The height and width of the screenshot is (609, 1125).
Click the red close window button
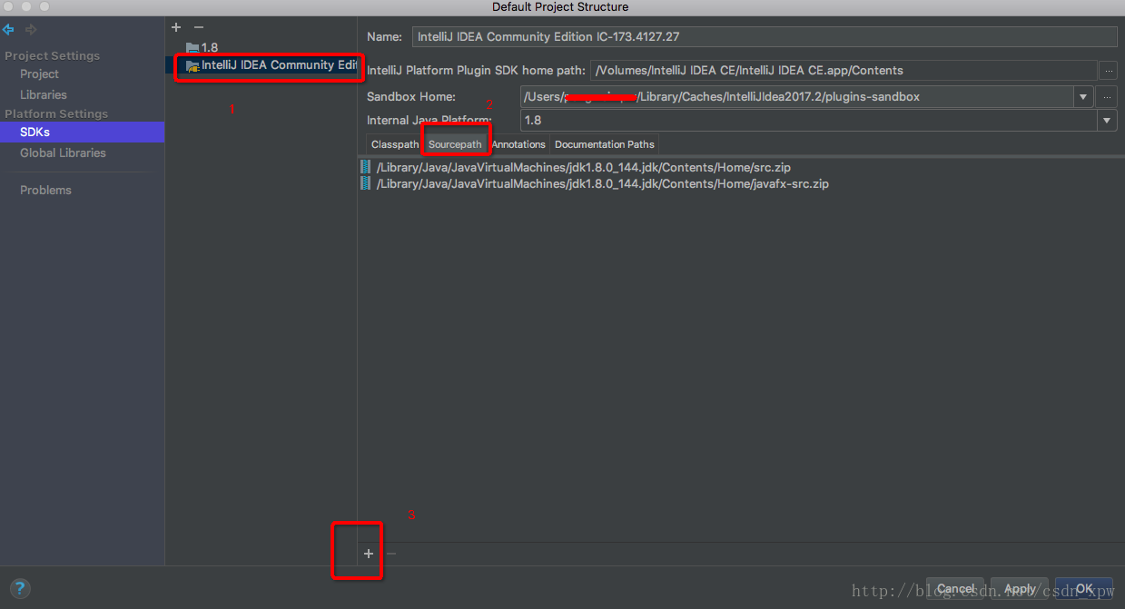click(x=8, y=6)
